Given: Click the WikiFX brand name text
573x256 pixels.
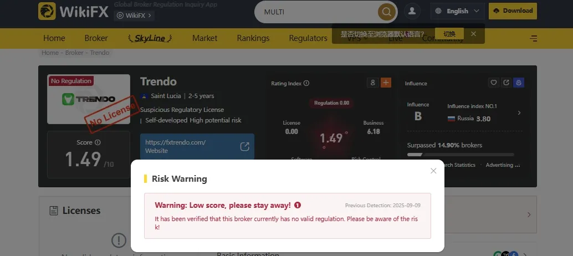Looking at the screenshot, I should [84, 12].
